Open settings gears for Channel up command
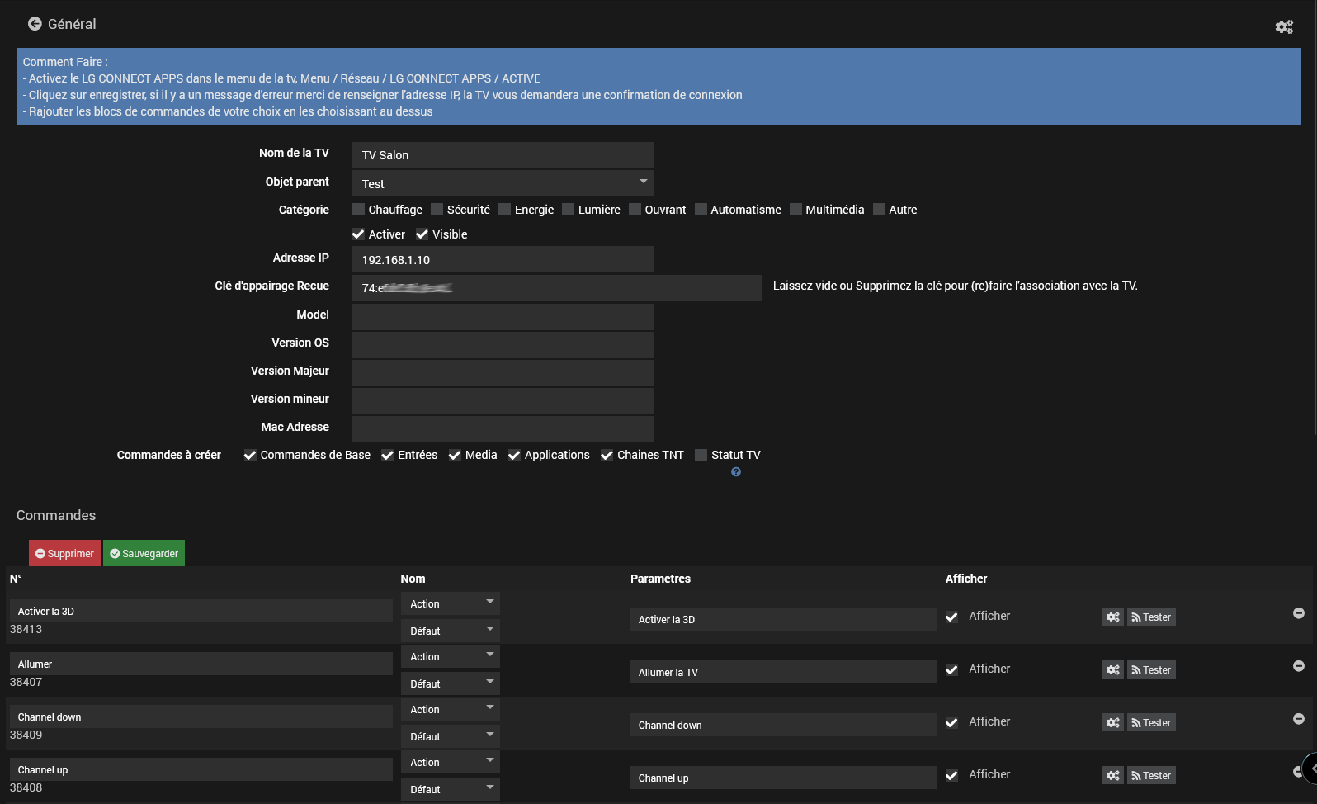 point(1112,776)
